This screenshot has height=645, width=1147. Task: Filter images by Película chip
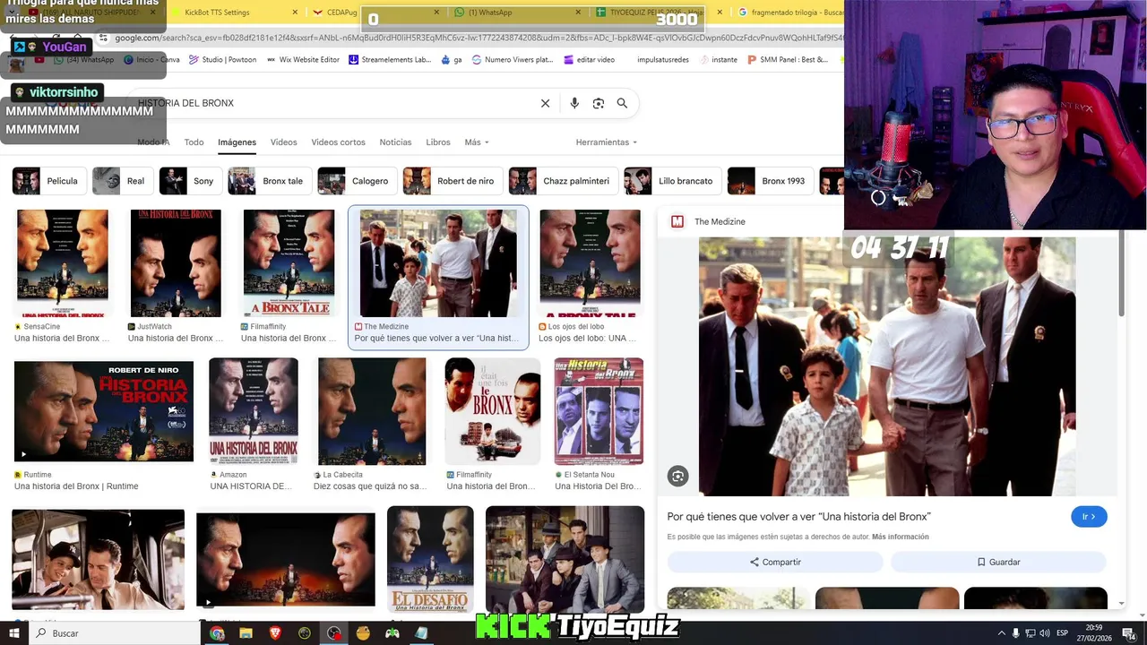click(x=47, y=181)
